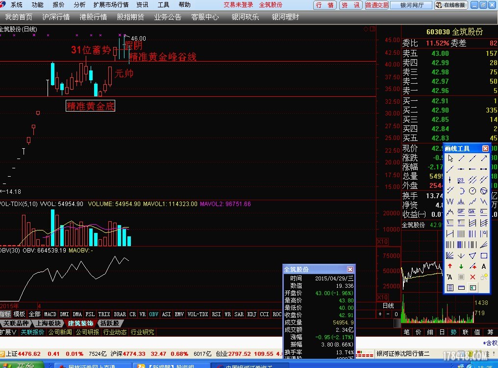This screenshot has height=368, width=498.
Task: Select the ruler measure tool
Action: point(461,288)
